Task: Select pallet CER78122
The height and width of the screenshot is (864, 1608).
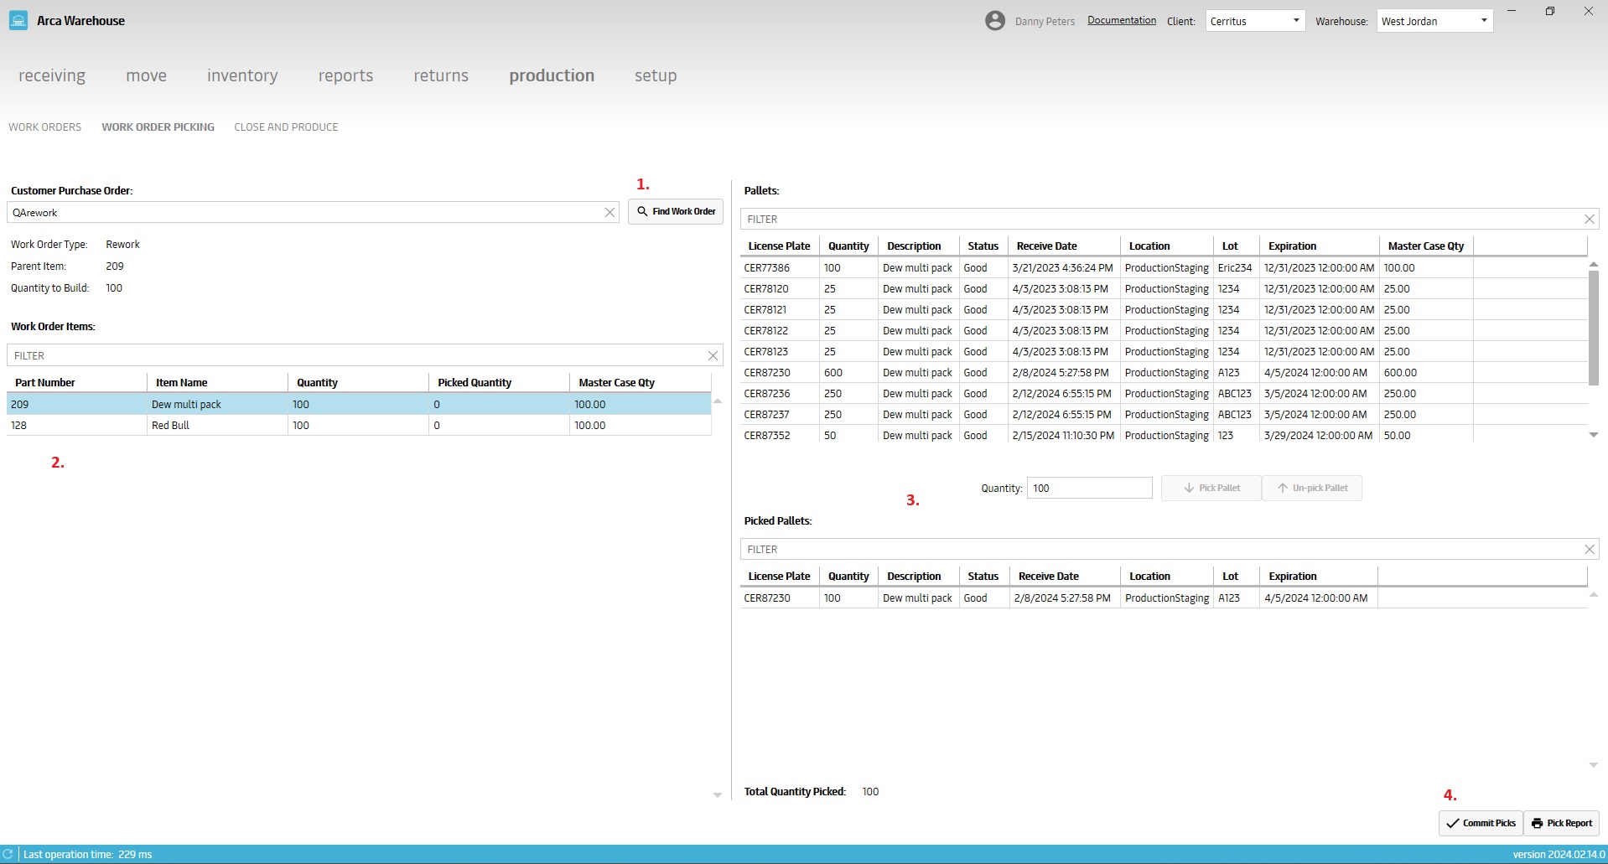Action: (1164, 331)
